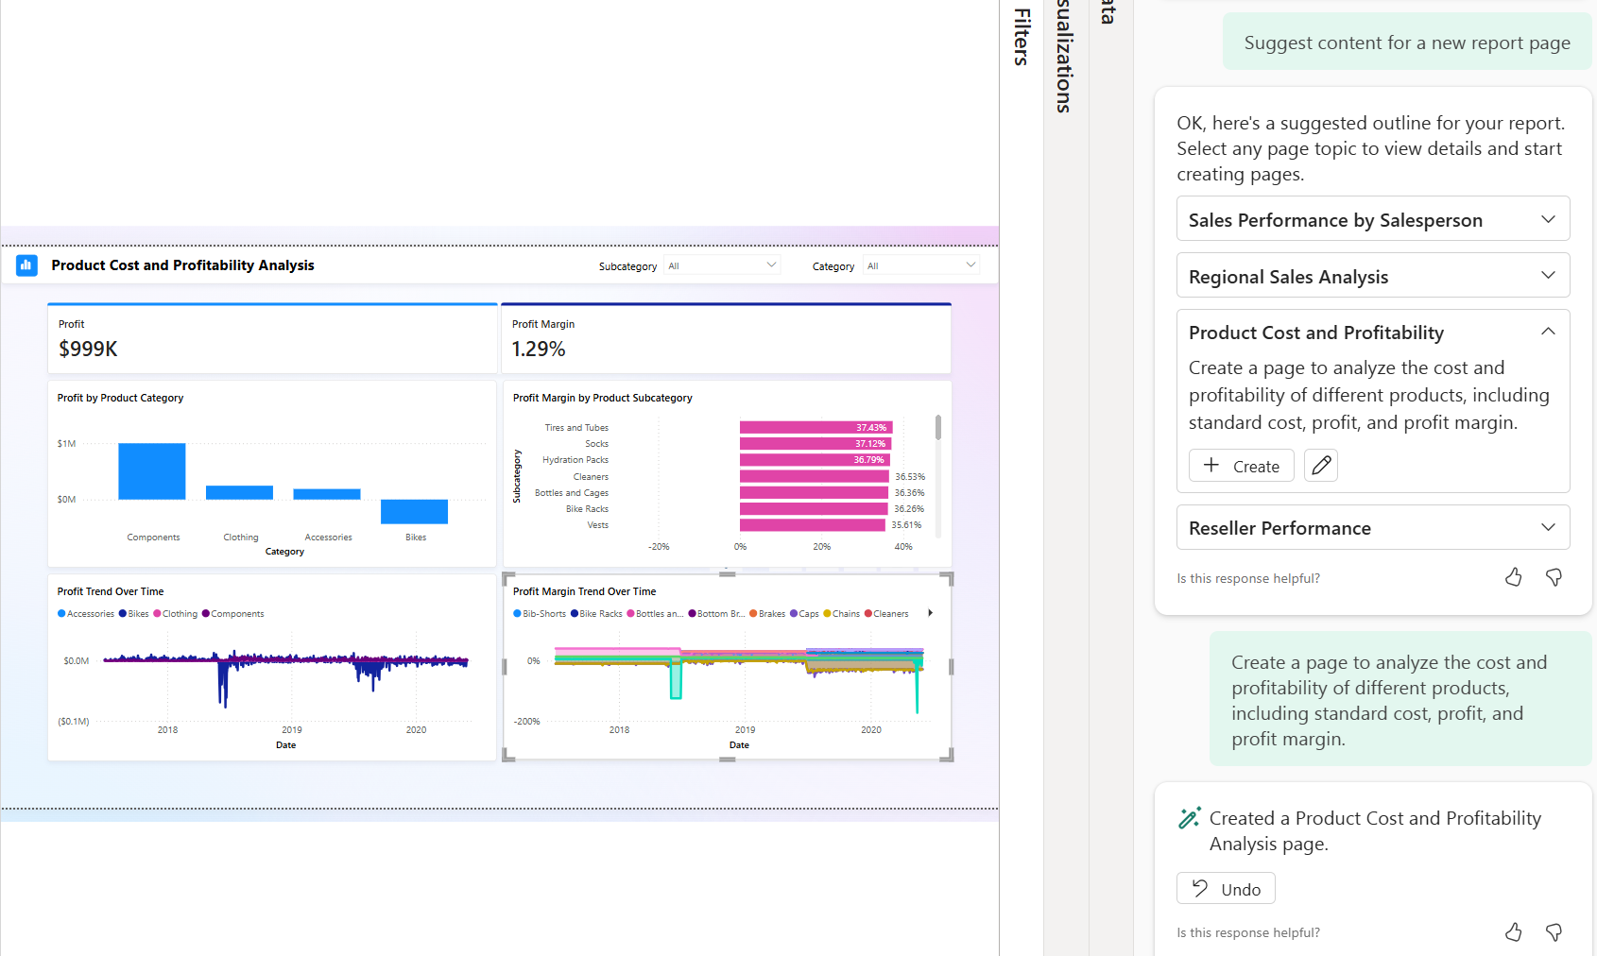Expand Sales Performance by Salesperson topic
This screenshot has width=1597, height=956.
click(1548, 219)
